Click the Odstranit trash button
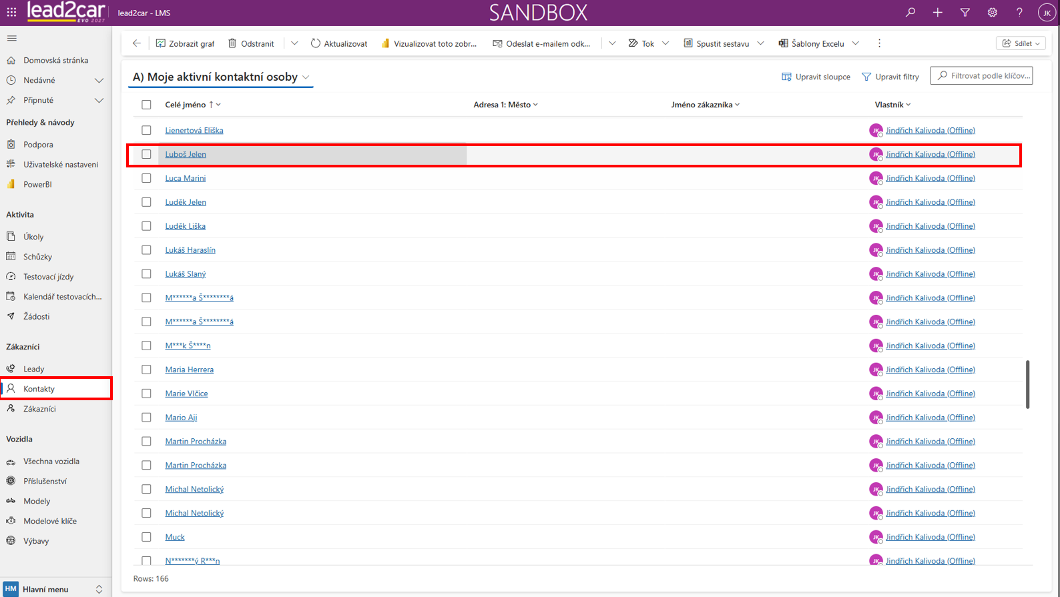The width and height of the screenshot is (1060, 597). click(x=251, y=43)
